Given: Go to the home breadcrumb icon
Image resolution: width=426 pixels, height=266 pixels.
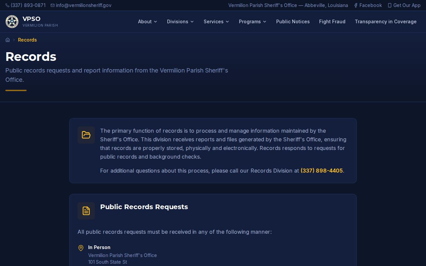Looking at the screenshot, I should click(x=8, y=40).
